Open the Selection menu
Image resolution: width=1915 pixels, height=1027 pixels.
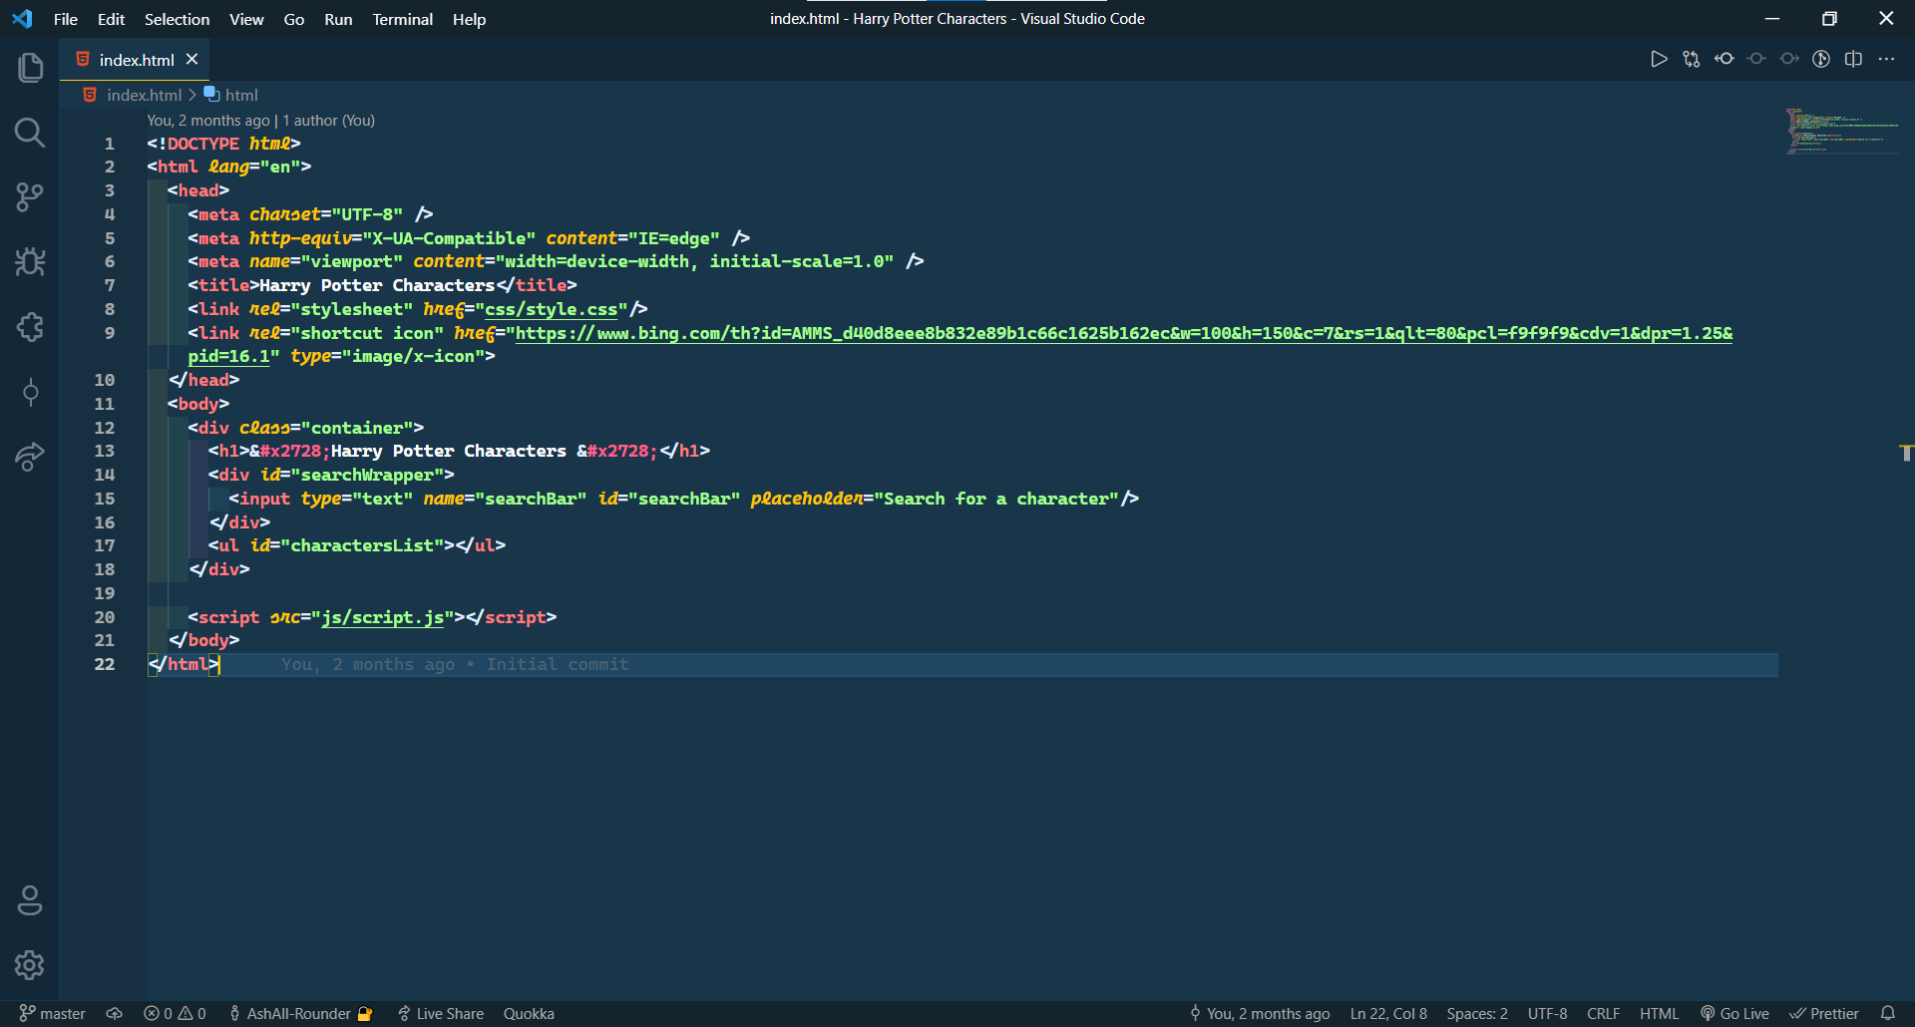click(177, 19)
